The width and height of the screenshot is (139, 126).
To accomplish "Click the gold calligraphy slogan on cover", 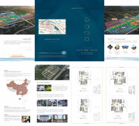I will [x=87, y=50].
